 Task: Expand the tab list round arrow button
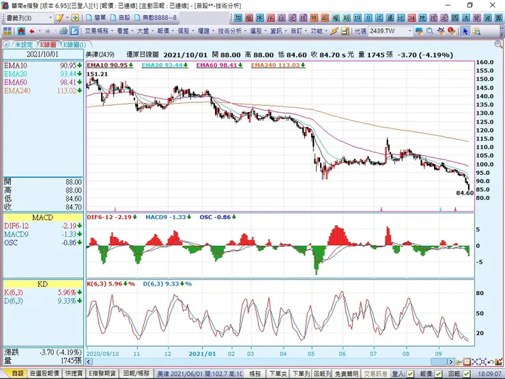[x=6, y=45]
